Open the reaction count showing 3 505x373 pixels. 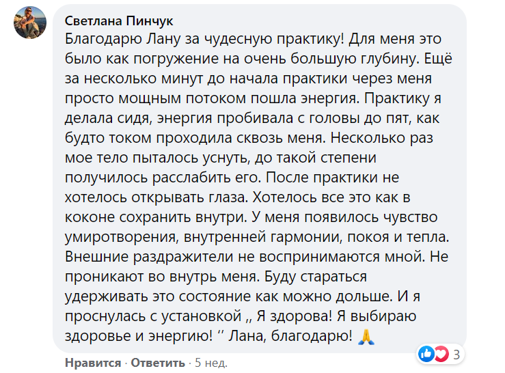[x=456, y=355]
